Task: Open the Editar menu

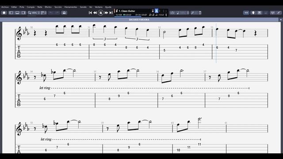Action: tap(14, 7)
